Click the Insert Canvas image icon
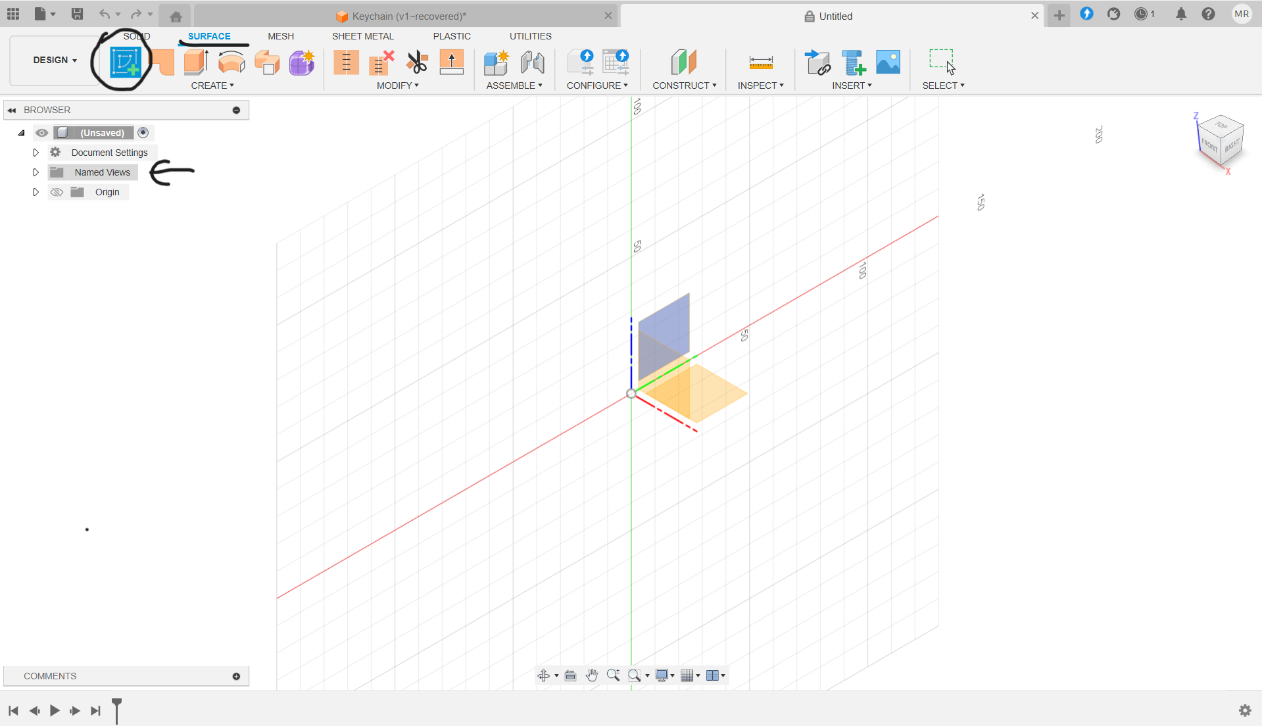Image resolution: width=1262 pixels, height=726 pixels. coord(888,62)
